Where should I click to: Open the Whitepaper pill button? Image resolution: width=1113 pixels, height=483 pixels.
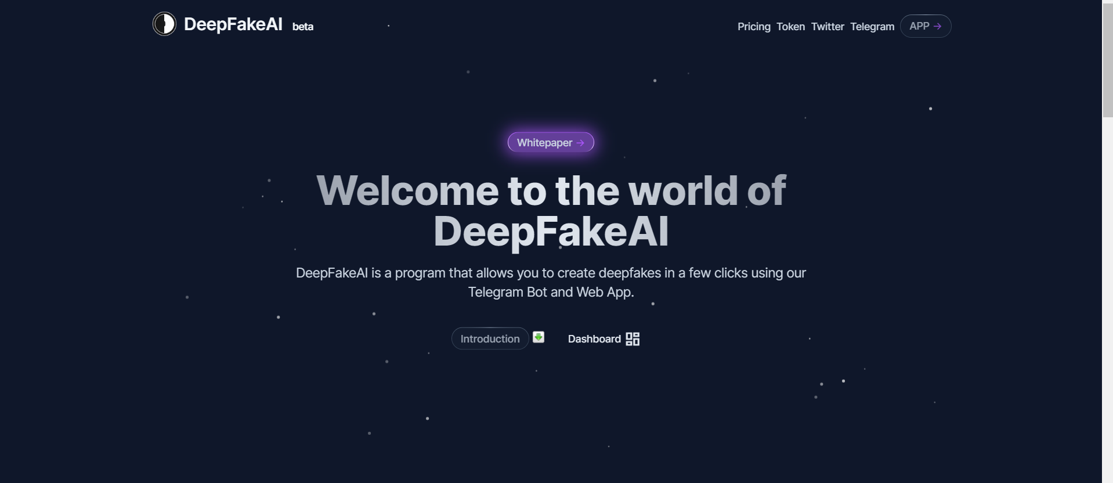[551, 142]
